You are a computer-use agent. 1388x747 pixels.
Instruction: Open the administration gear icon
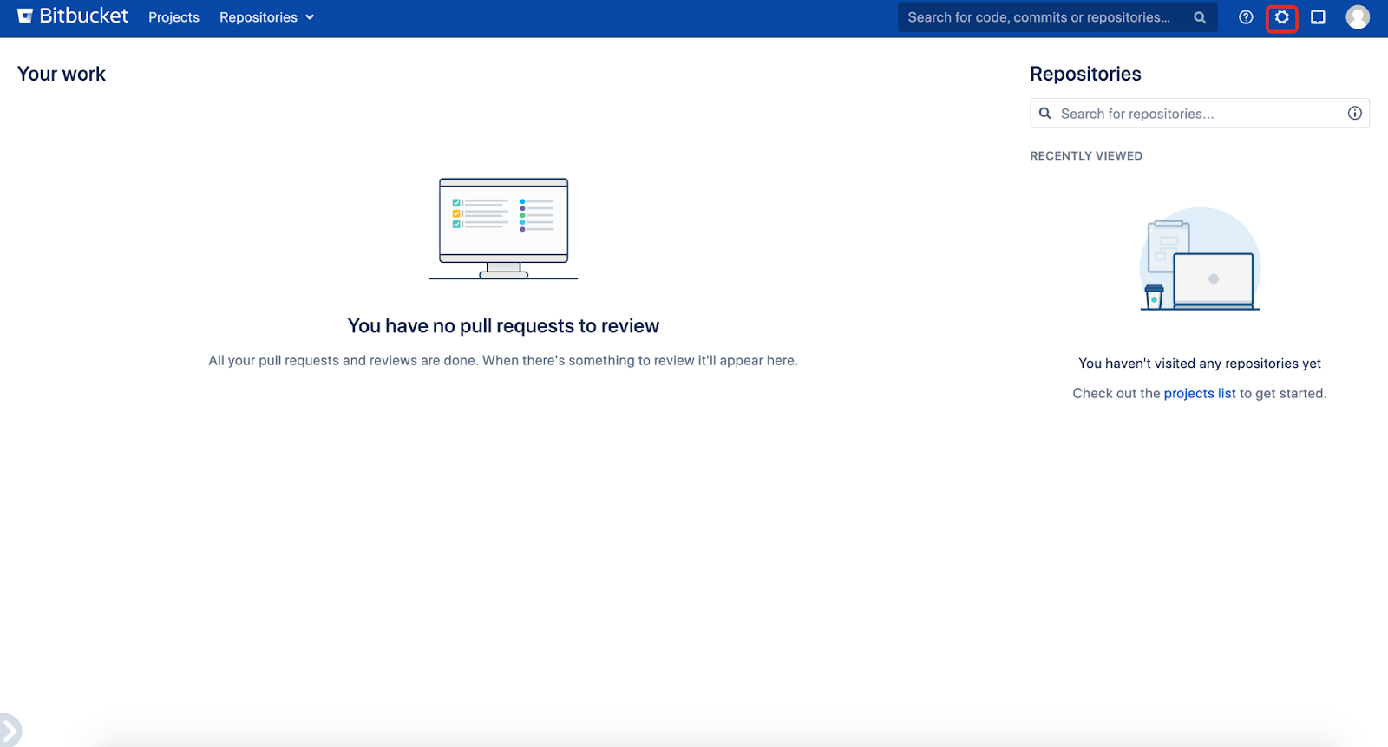click(x=1281, y=17)
